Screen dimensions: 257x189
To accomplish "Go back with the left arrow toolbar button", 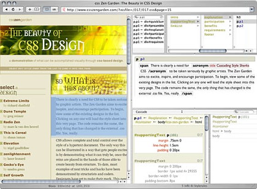I will click(x=6, y=10).
